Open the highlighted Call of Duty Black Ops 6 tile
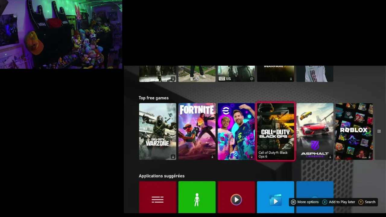Screen dimensions: 386x217 [276, 131]
